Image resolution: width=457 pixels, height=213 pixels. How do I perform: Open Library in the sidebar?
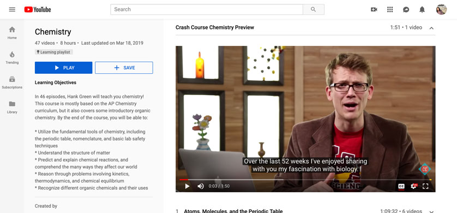pos(12,107)
